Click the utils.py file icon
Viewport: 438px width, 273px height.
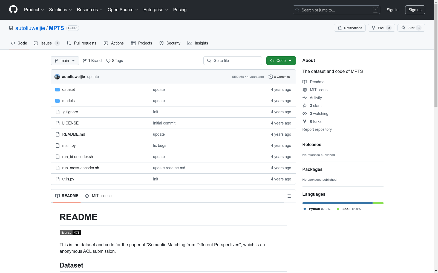(x=57, y=179)
